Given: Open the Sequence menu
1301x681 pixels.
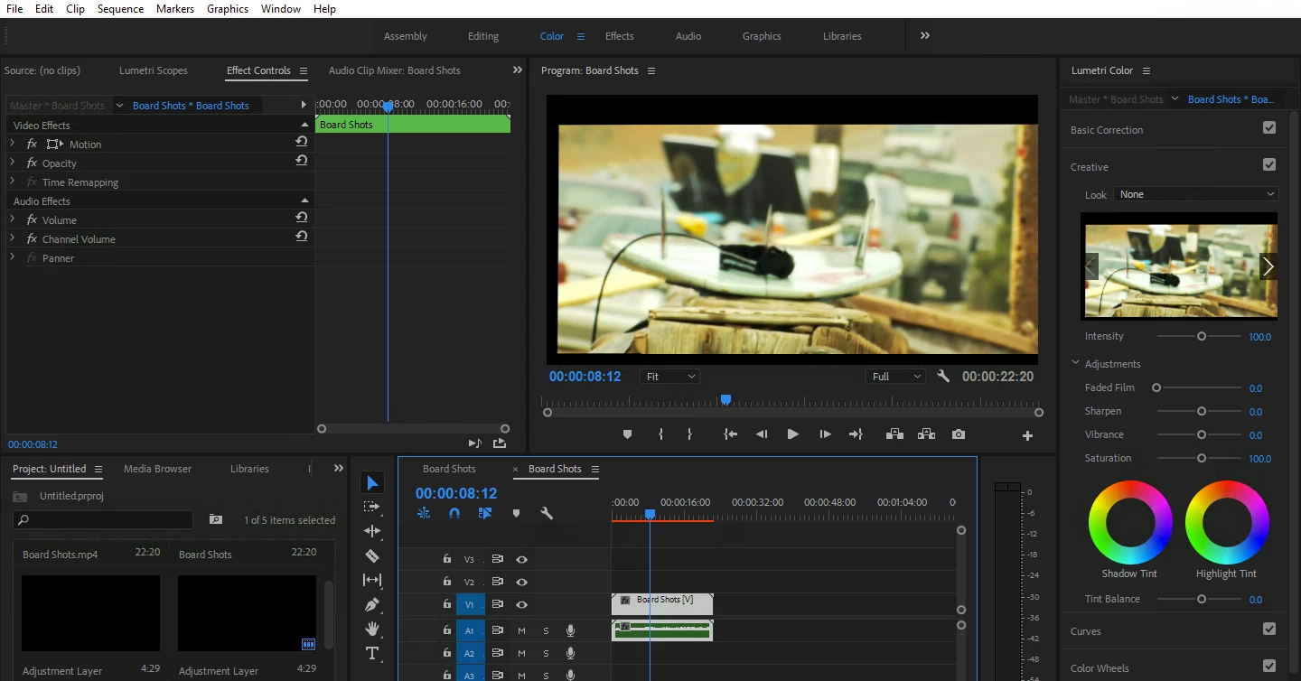Looking at the screenshot, I should point(120,9).
